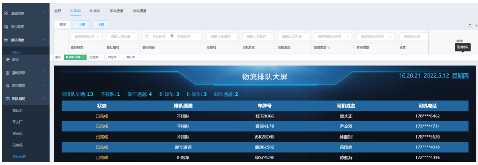Image resolution: width=478 pixels, height=165 pixels.
Task: Click the 排队调度 icon above 可入厂
Action: pos(8,98)
